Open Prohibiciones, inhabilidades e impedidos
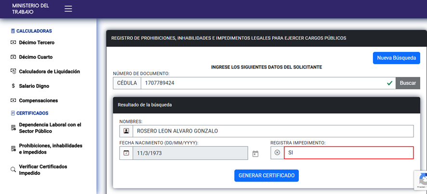The width and height of the screenshot is (427, 194). click(50, 149)
